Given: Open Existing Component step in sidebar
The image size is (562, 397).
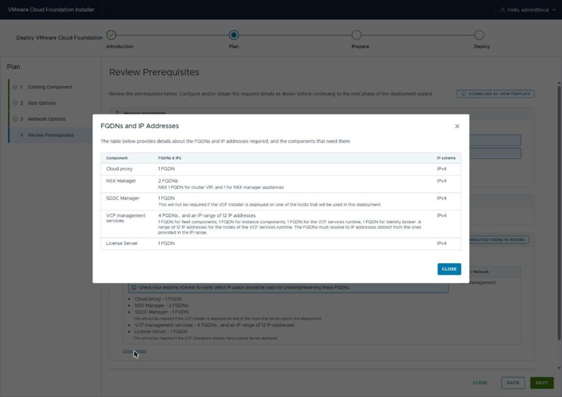Looking at the screenshot, I should pyautogui.click(x=50, y=87).
